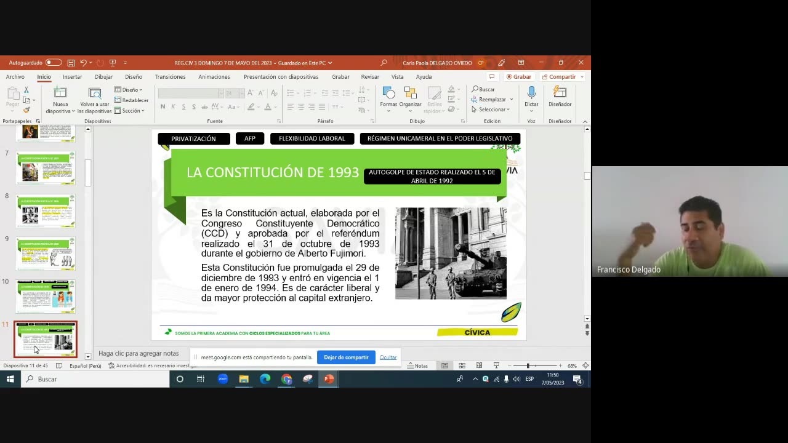Open the comments icon beside Grabar

(491, 77)
